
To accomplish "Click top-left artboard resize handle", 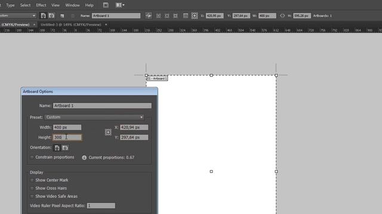I will (x=146, y=75).
